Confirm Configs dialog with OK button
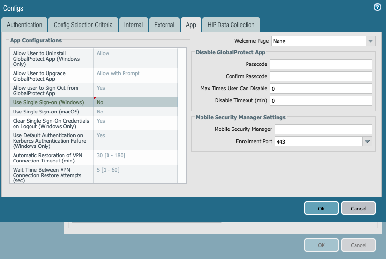The height and width of the screenshot is (259, 386). (321, 208)
